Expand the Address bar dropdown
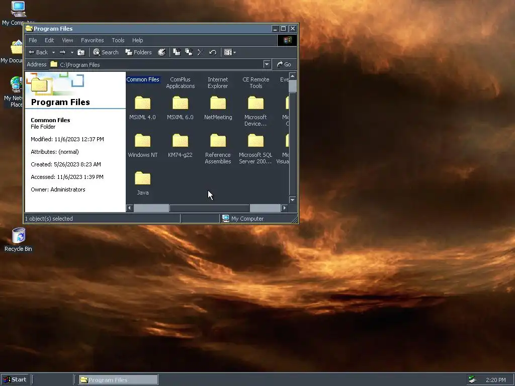Image resolution: width=515 pixels, height=386 pixels. [x=267, y=64]
